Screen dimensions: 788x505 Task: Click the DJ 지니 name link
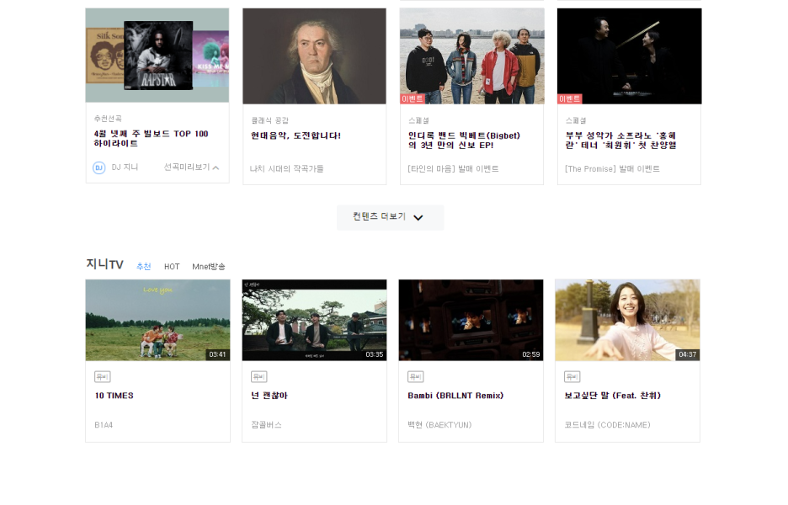pos(125,167)
